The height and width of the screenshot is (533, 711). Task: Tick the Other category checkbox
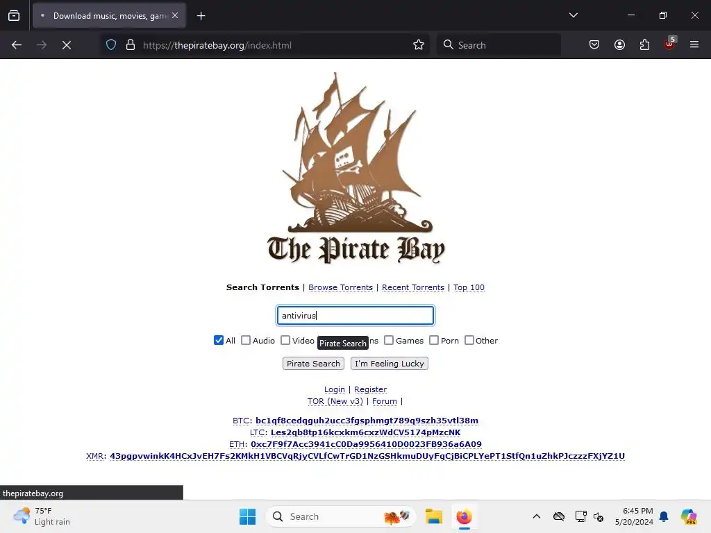469,340
